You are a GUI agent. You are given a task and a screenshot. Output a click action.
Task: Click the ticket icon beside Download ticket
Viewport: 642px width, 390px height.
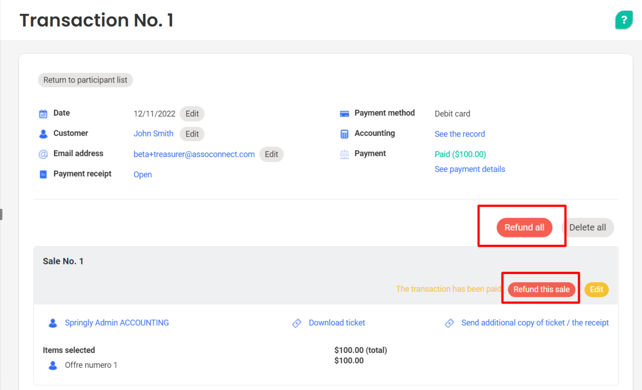(x=297, y=323)
